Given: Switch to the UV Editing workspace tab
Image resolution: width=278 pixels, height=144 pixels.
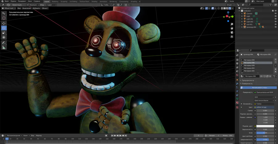Looking at the screenshot, I should (73, 2).
